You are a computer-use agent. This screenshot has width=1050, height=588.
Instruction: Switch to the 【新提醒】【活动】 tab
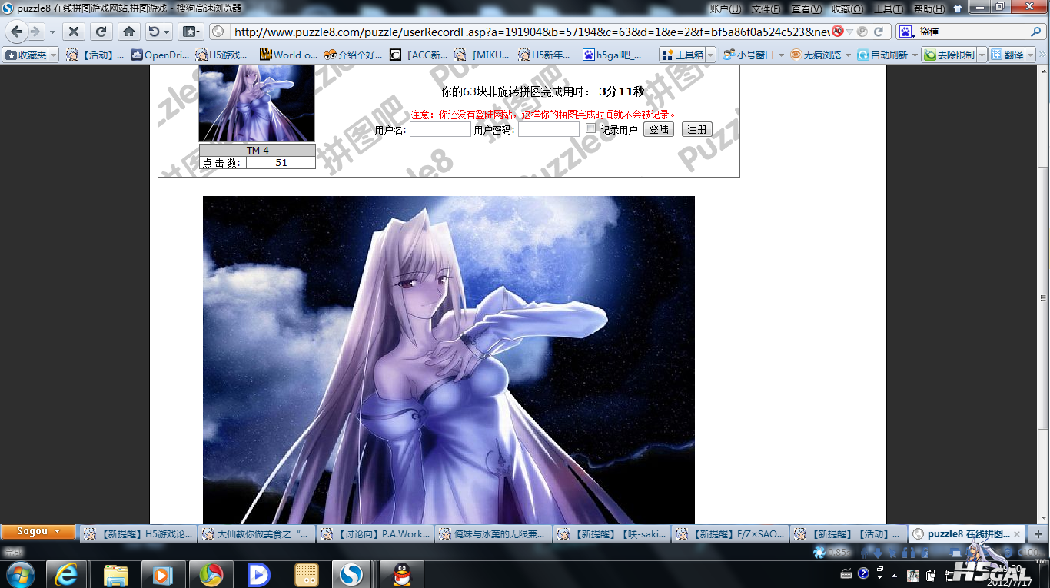[x=848, y=533]
